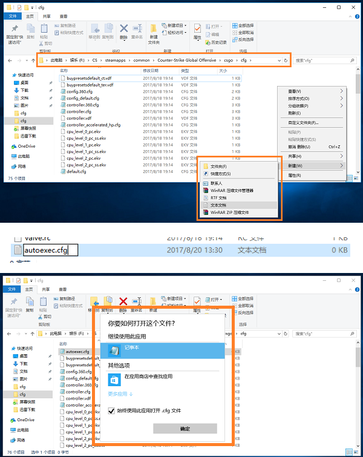The width and height of the screenshot is (363, 457).
Task: Select 文本文档 in the New submenu
Action: tap(239, 205)
